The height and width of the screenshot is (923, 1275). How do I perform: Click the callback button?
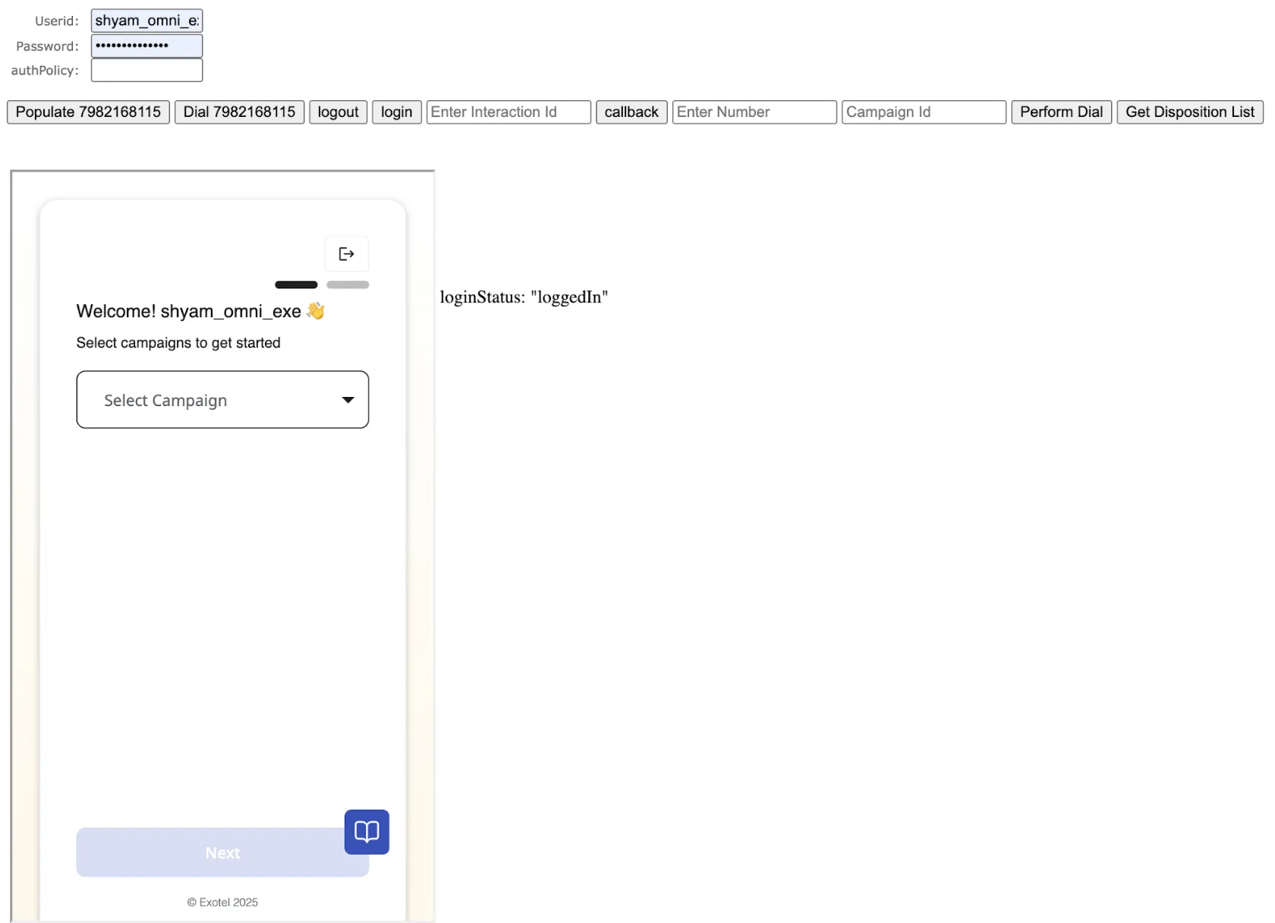coord(631,112)
